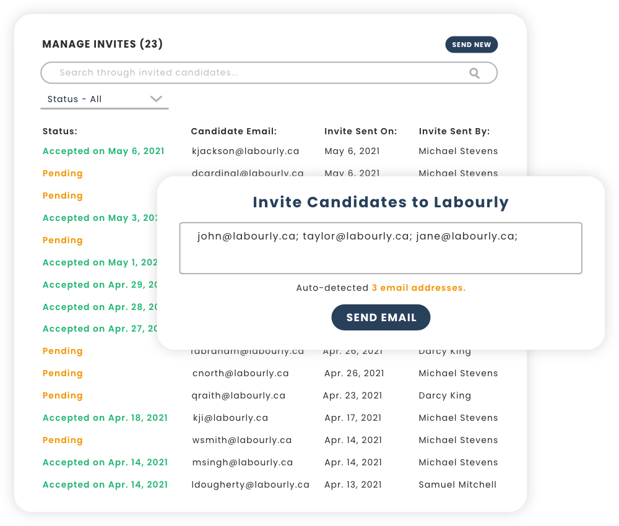Click the May 6, 2021 date in kjackson row
The image size is (619, 526).
(352, 151)
